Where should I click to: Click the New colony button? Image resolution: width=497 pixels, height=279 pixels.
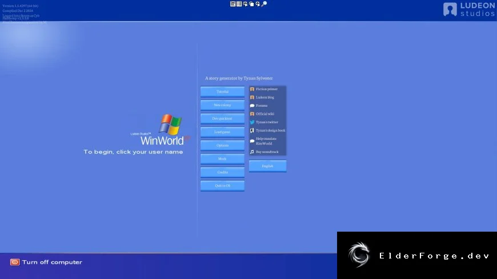(x=222, y=105)
